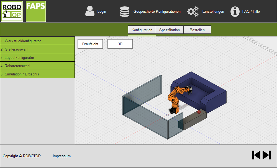Click the database stack icon
Image resolution: width=277 pixels, height=168 pixels.
coord(125,12)
